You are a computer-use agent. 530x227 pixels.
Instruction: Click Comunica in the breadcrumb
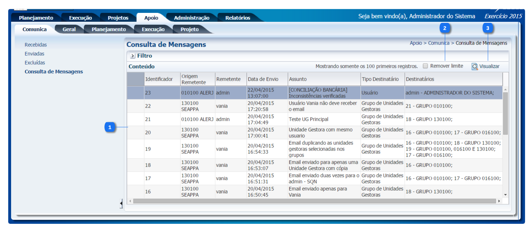coord(438,43)
